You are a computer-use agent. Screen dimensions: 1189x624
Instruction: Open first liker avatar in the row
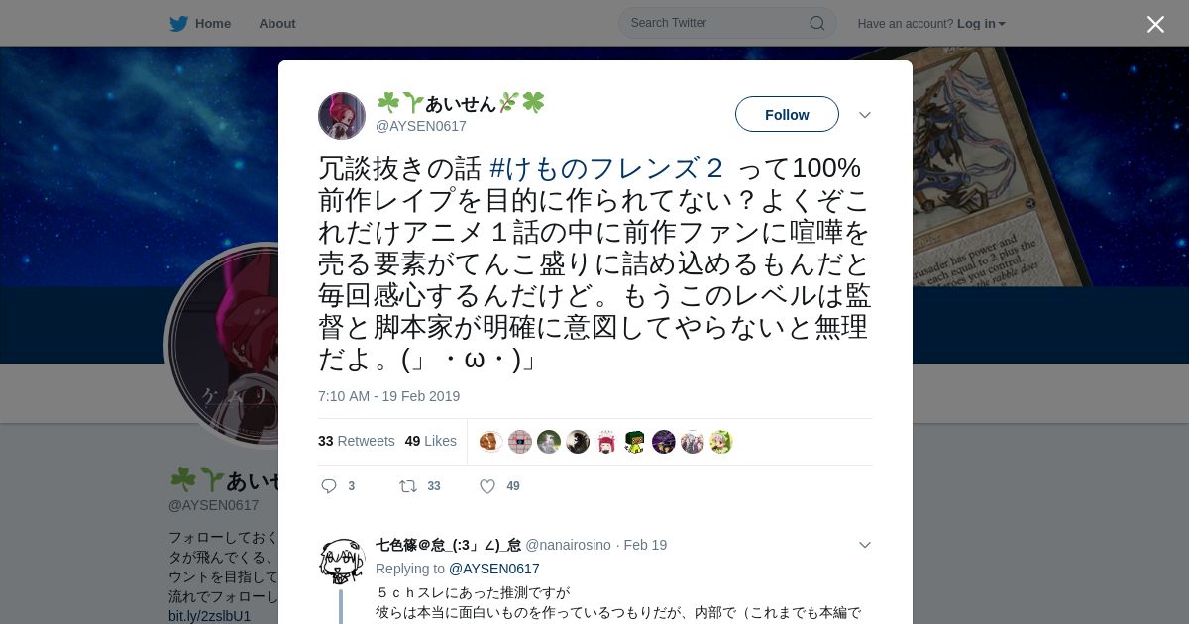tap(490, 442)
